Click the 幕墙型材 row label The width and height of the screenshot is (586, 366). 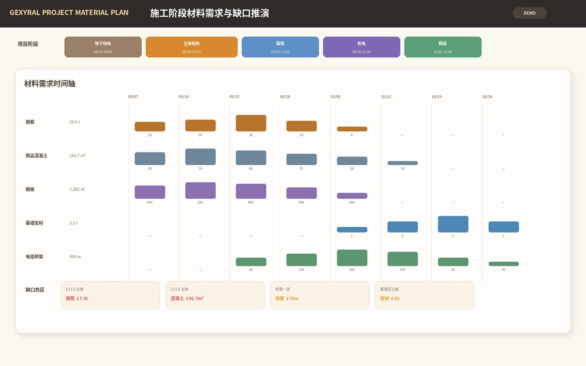(35, 223)
